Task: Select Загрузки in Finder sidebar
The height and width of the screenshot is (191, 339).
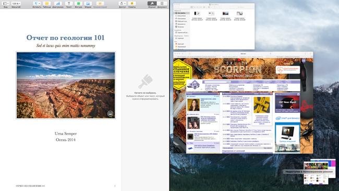Action: tap(181, 27)
